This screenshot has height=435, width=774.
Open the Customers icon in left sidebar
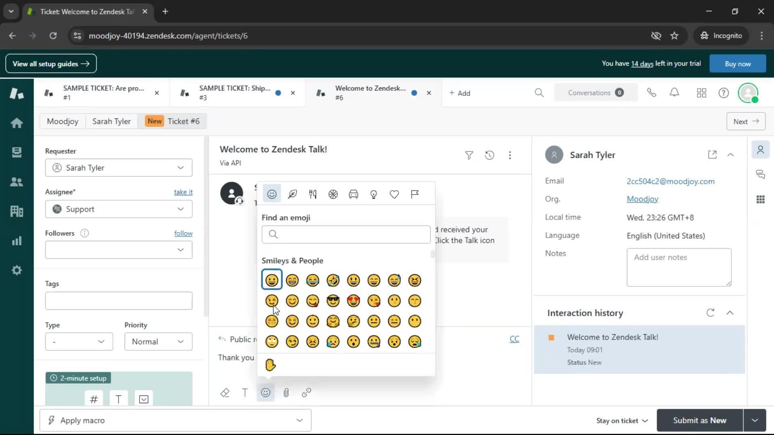pos(17,182)
